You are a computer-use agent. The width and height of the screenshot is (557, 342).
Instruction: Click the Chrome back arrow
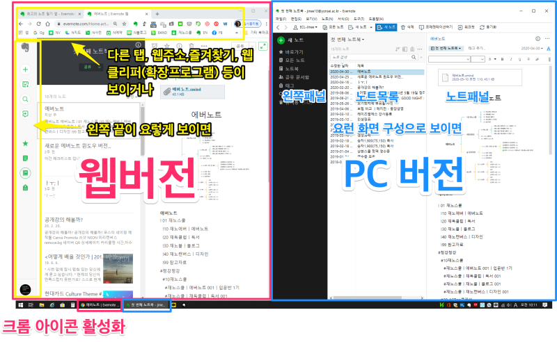click(21, 24)
